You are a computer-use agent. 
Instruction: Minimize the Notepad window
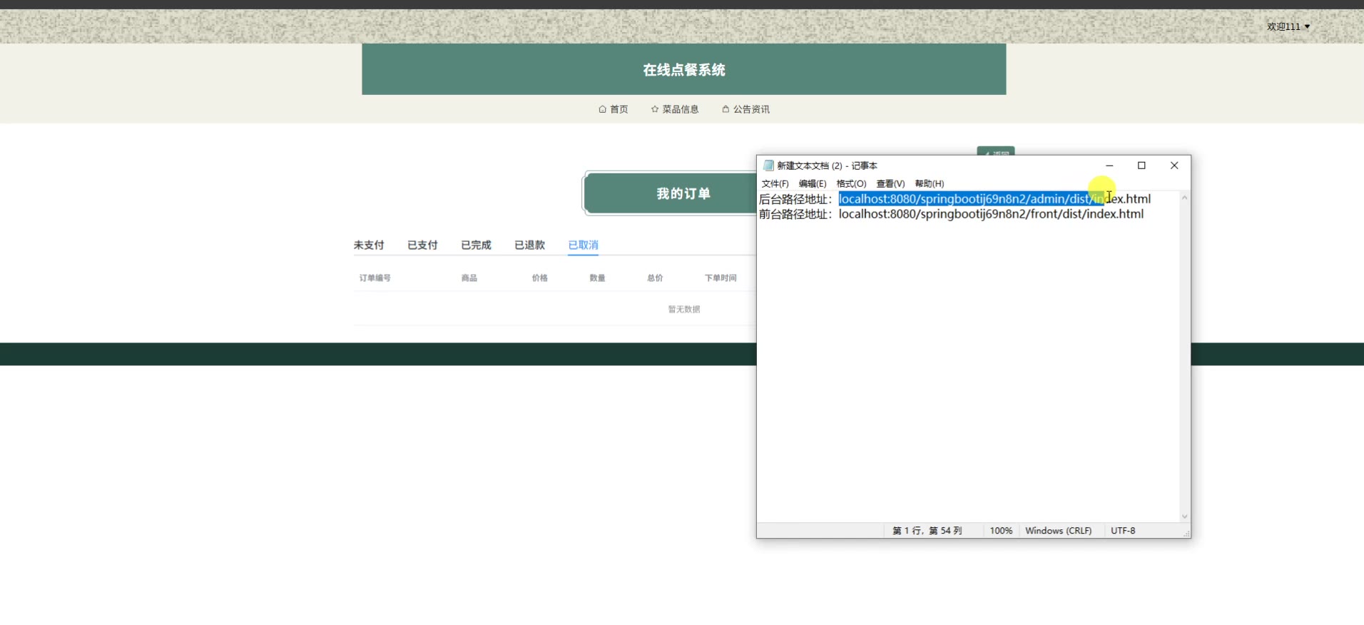[1109, 166]
